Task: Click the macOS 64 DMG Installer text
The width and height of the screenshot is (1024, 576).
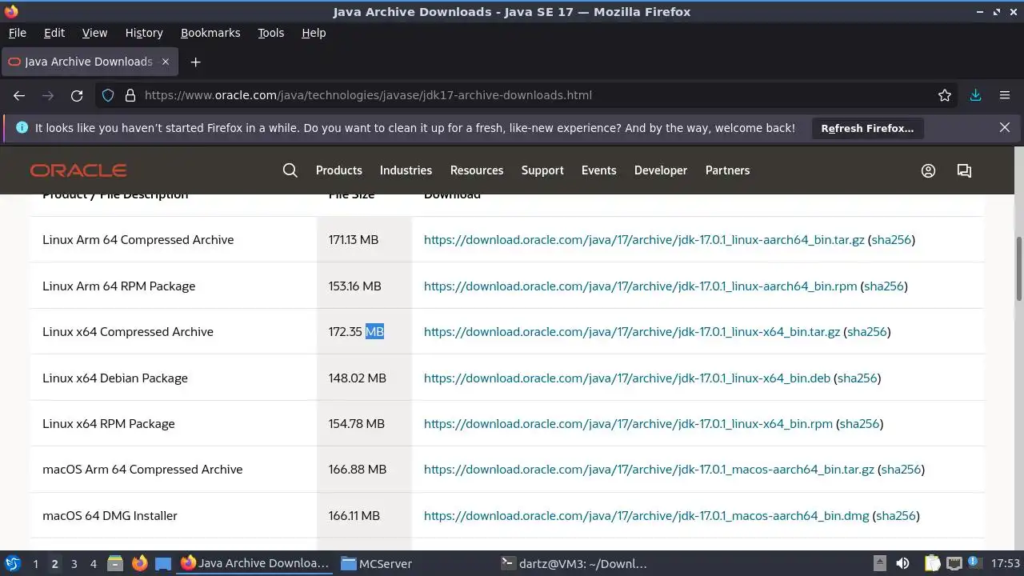Action: click(110, 516)
